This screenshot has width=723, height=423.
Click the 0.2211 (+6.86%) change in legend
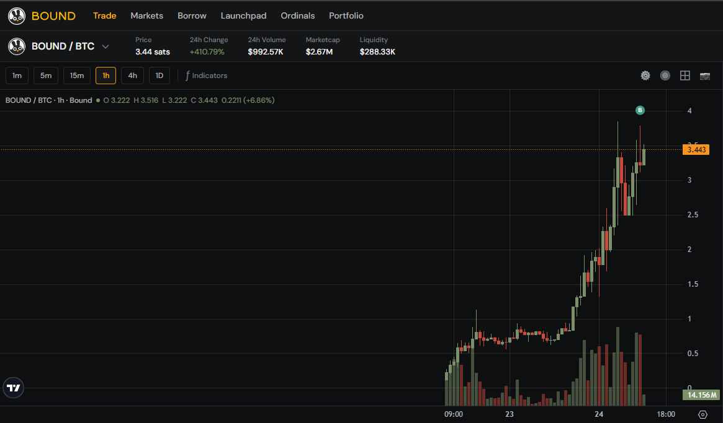click(x=248, y=100)
